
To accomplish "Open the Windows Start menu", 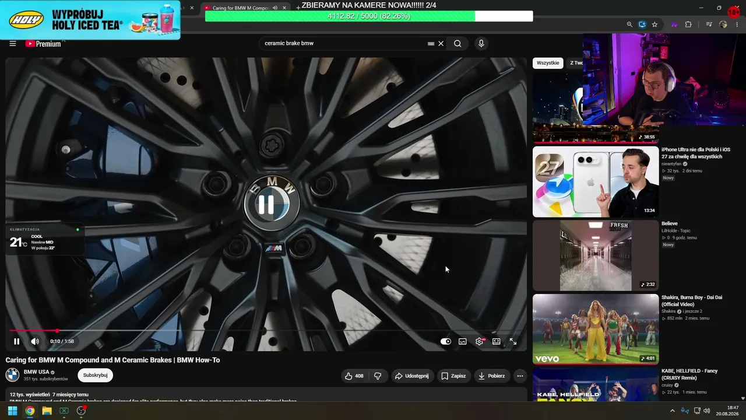I will click(12, 411).
